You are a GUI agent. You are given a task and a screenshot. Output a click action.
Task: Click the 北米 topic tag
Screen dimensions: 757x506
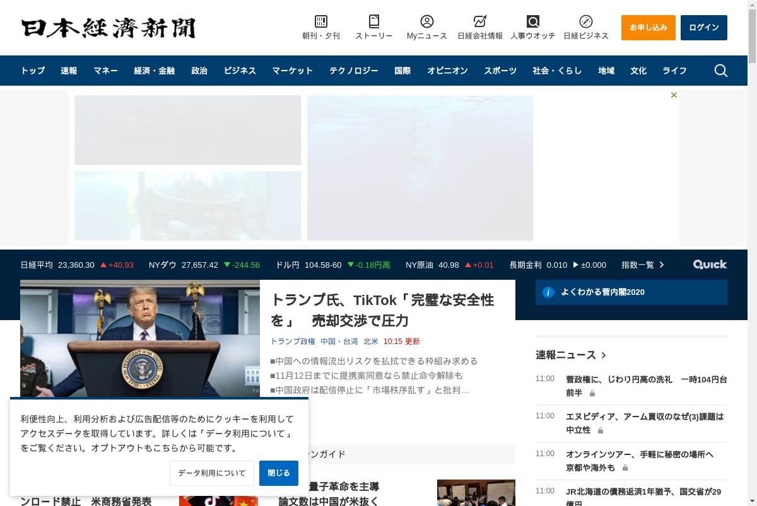[371, 342]
